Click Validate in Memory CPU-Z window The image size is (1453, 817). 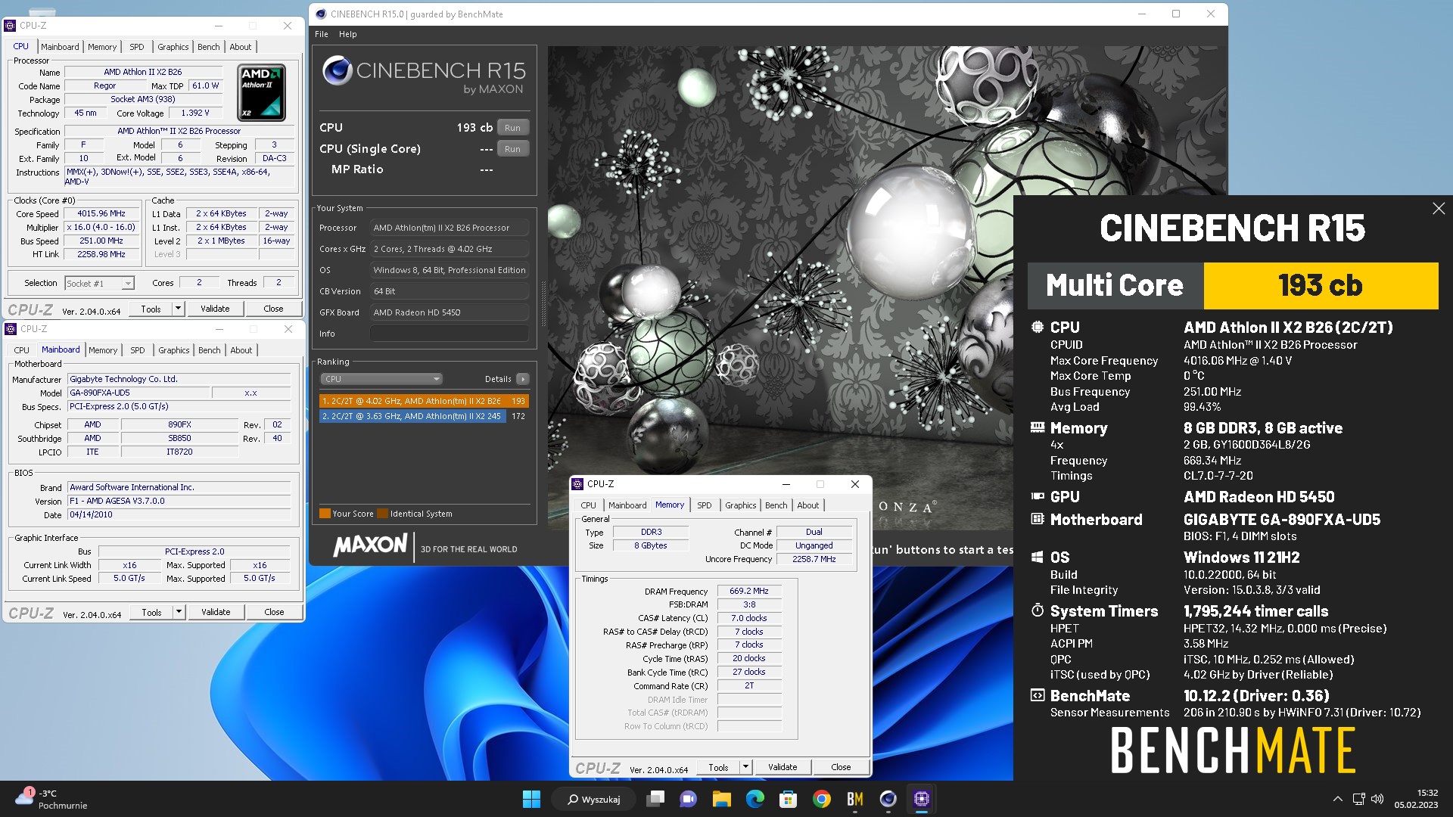point(783,767)
